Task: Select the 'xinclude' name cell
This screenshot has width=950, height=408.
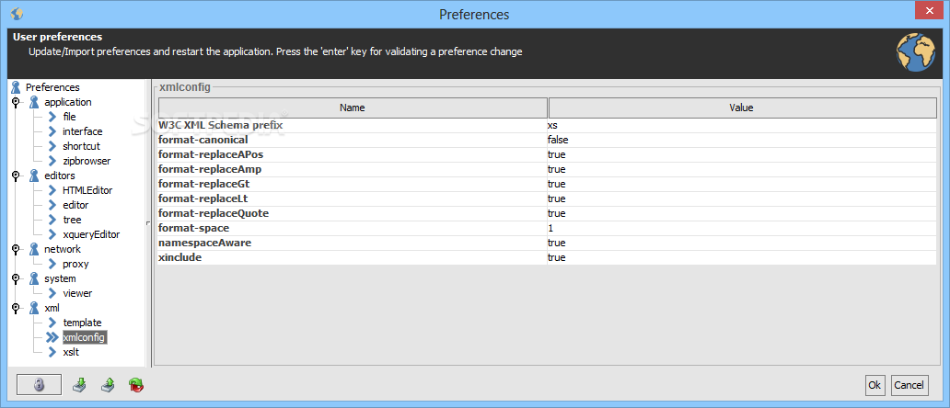Action: [x=352, y=257]
